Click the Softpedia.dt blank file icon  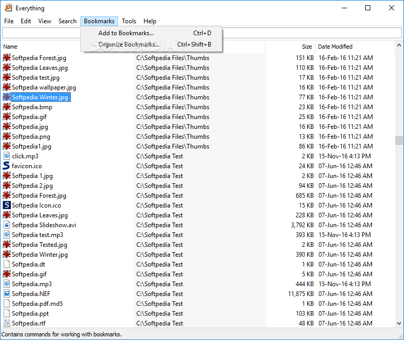[7, 264]
